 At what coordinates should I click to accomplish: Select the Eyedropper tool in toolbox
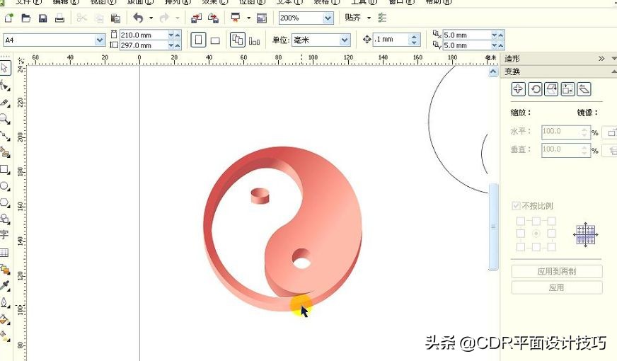click(x=4, y=286)
